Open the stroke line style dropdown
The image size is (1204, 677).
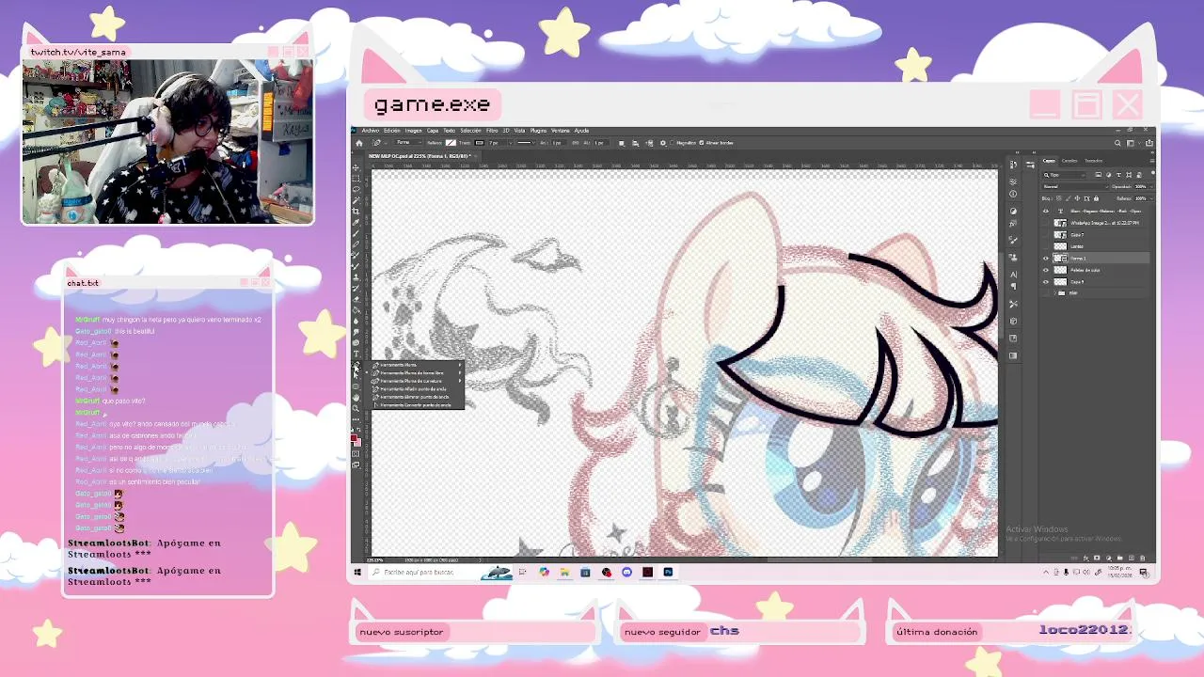527,143
